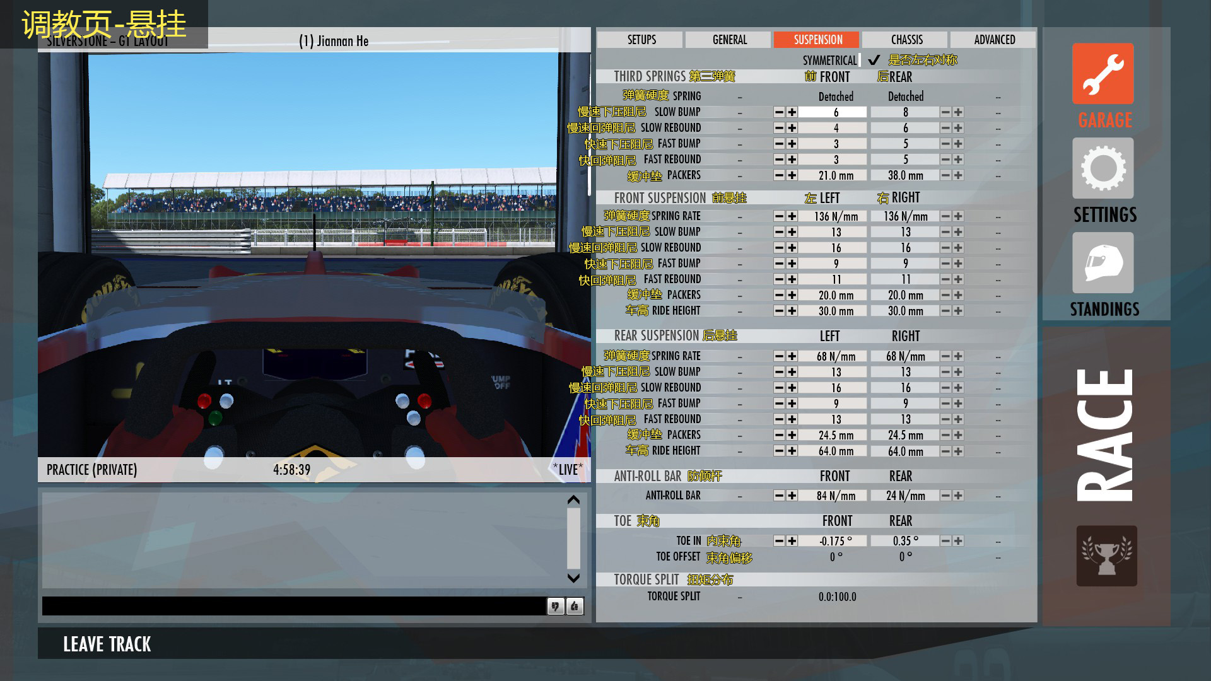Click the chat message input bar

point(294,606)
